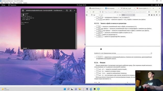Screen dimensions: 163x91
Task: Open the browser application menu
Action: [159, 12]
